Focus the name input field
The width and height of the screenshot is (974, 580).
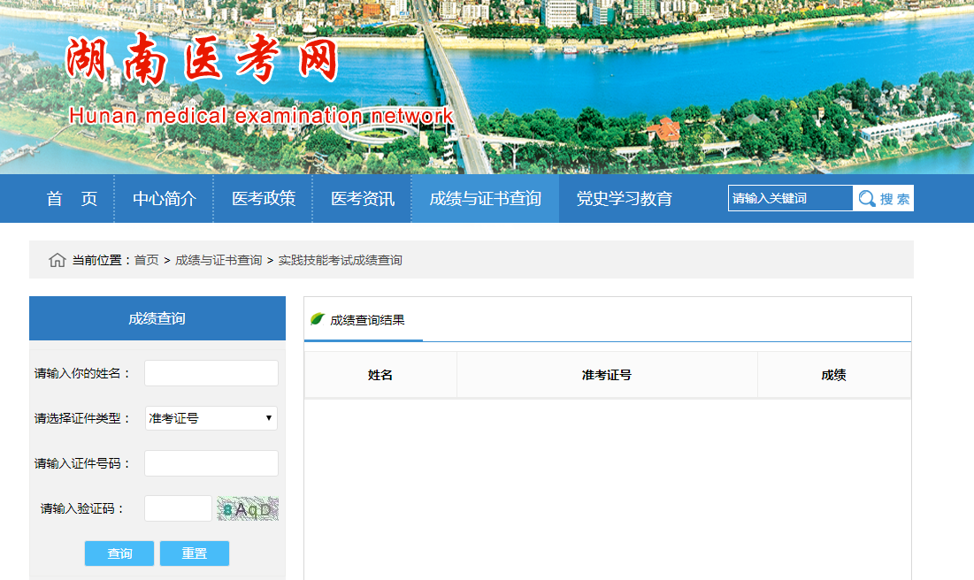click(x=211, y=373)
